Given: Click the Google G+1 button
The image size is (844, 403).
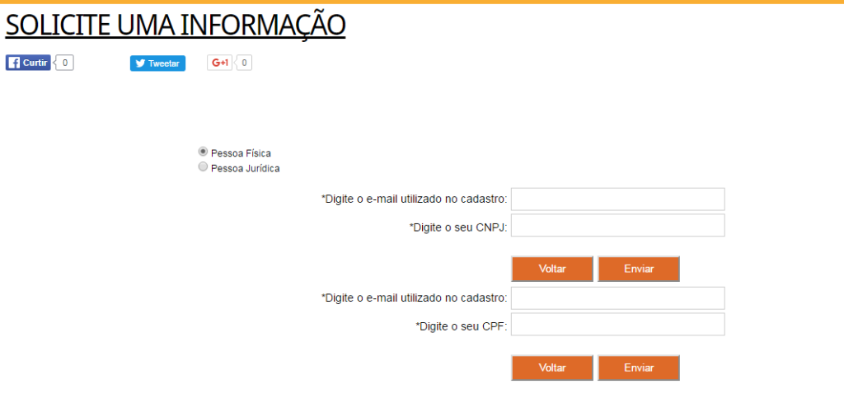Looking at the screenshot, I should tap(219, 63).
